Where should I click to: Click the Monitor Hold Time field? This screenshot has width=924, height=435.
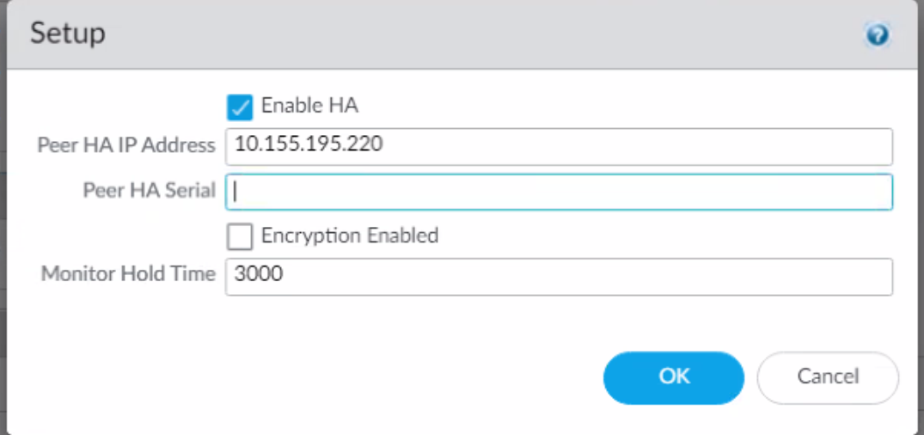coord(559,277)
